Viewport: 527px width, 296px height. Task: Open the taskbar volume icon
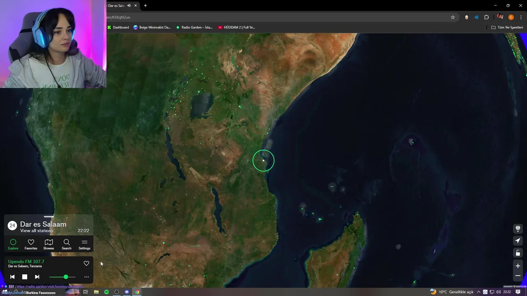click(x=498, y=292)
